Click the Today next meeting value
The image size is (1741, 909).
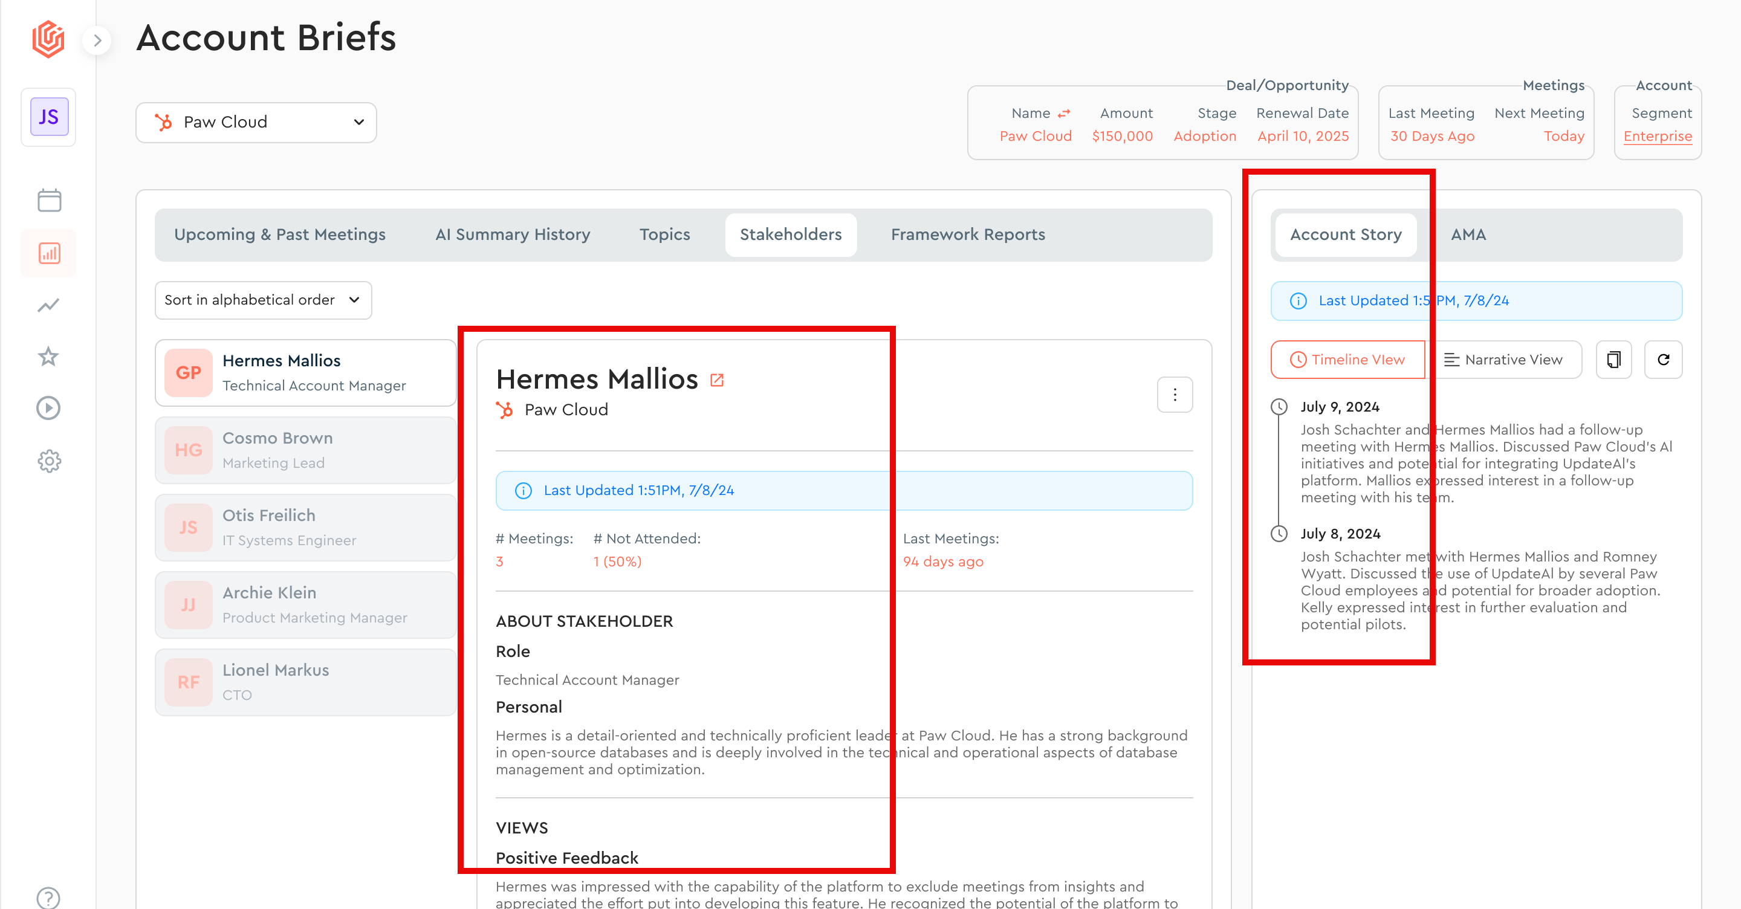coord(1564,136)
